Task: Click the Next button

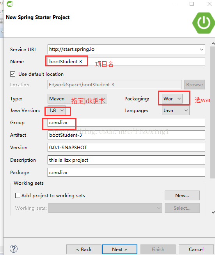Action: click(x=120, y=249)
